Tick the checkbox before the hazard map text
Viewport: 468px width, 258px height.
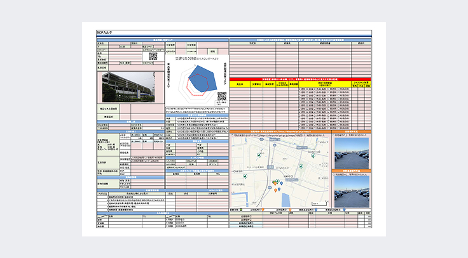tap(231, 135)
